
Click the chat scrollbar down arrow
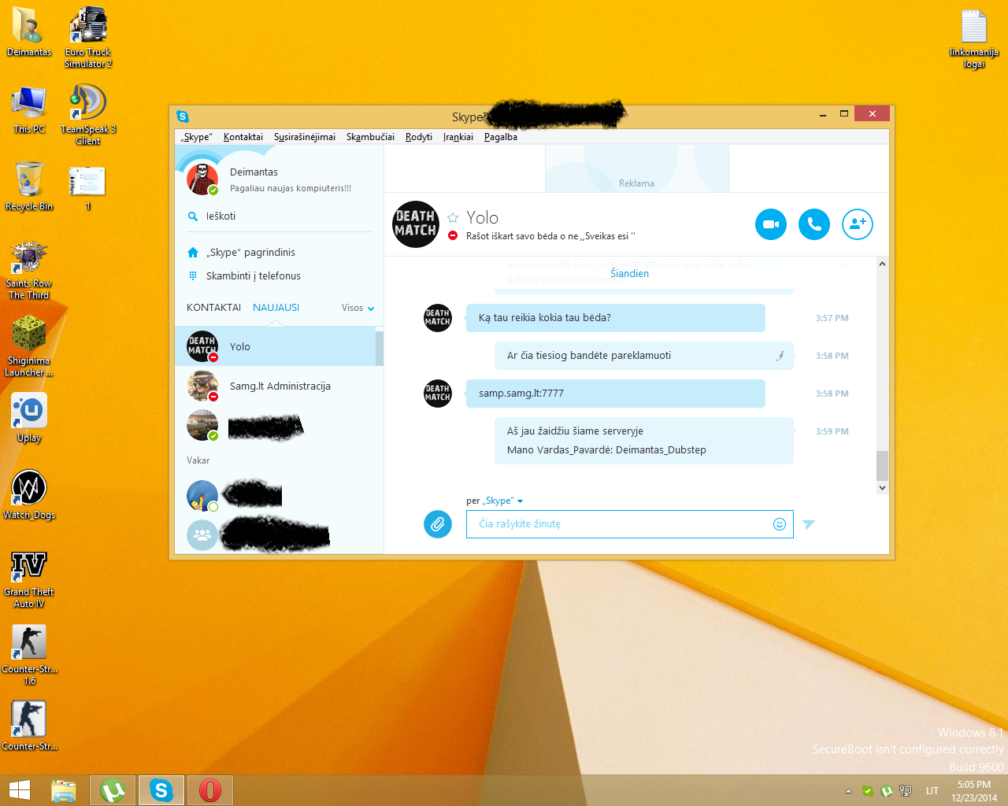tap(882, 488)
